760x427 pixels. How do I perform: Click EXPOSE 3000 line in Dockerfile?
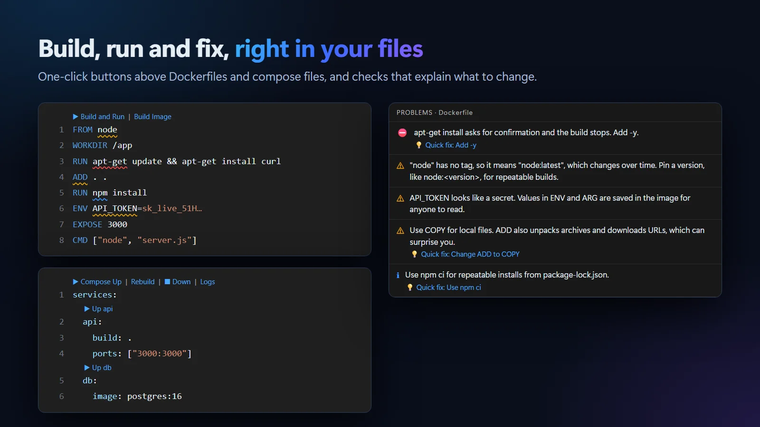[100, 225]
